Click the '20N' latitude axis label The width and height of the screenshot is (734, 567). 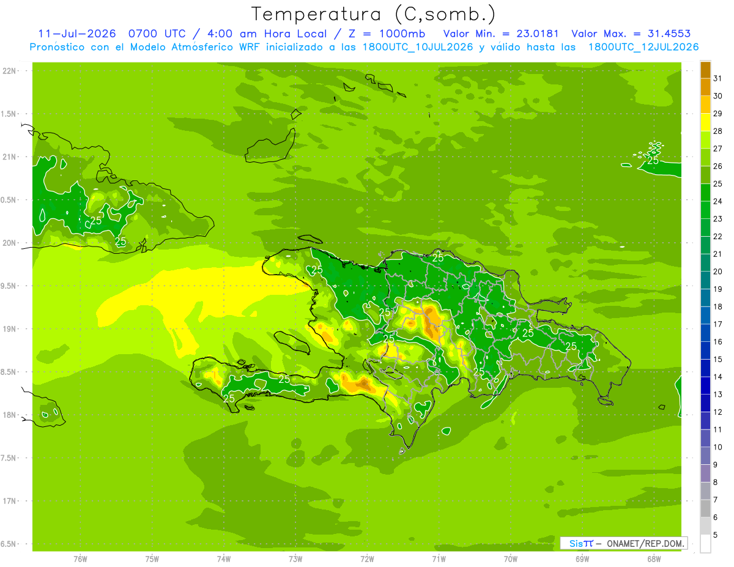pyautogui.click(x=9, y=243)
